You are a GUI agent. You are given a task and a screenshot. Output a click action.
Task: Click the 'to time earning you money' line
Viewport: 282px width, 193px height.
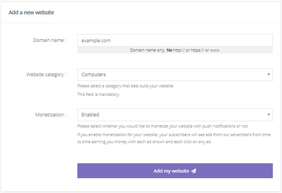144,142
